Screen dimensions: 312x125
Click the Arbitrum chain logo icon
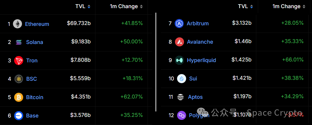179,23
